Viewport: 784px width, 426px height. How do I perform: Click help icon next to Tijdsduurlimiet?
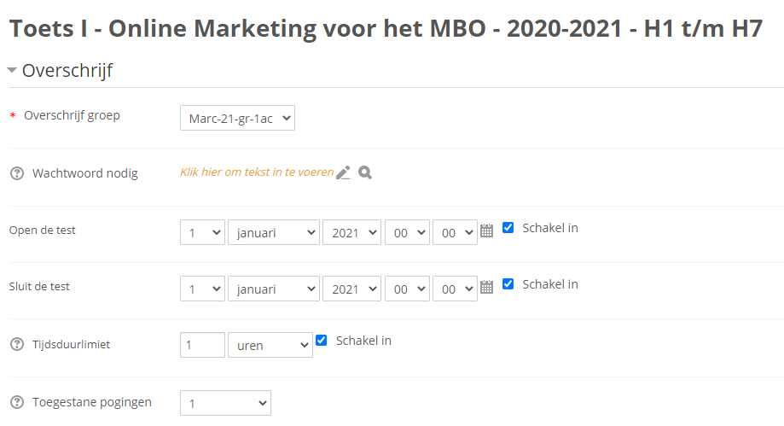[x=16, y=345]
